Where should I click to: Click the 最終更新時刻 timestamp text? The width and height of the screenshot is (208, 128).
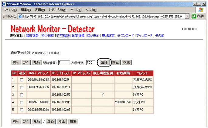pyautogui.click(x=35, y=53)
